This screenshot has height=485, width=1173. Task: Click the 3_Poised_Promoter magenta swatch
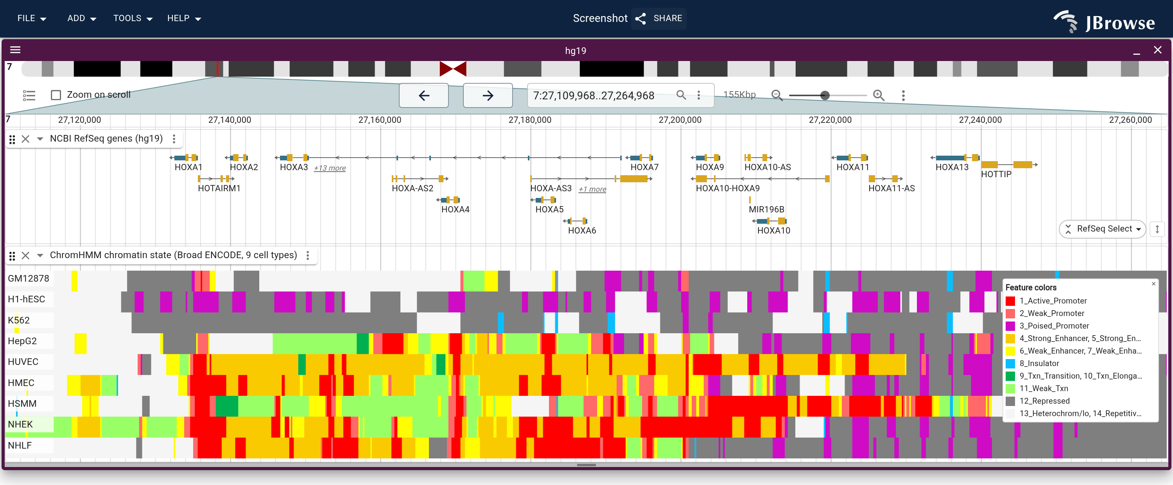1010,326
